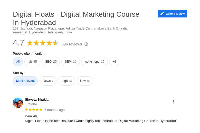The width and height of the screenshot is (200, 133).
Task: Click the overall 4.7 star rating graphic
Action: point(43,43)
